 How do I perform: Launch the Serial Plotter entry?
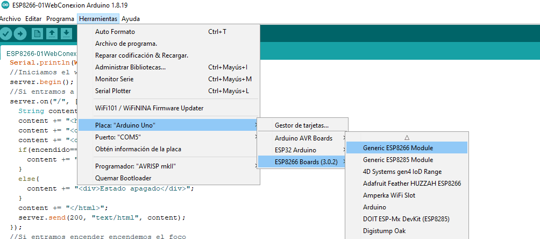point(168,91)
